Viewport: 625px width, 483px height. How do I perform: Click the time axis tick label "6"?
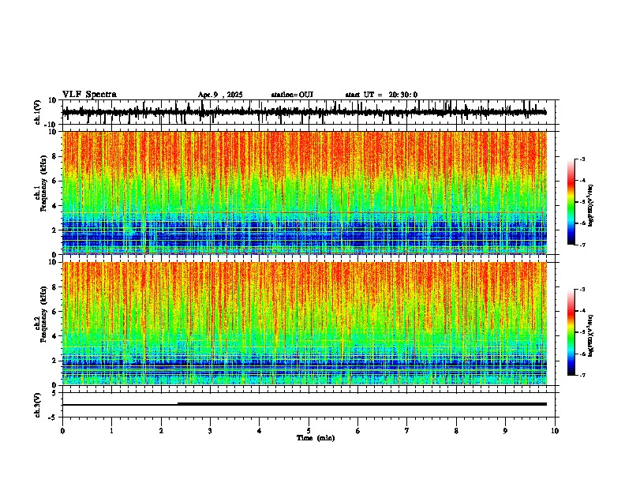coord(358,431)
